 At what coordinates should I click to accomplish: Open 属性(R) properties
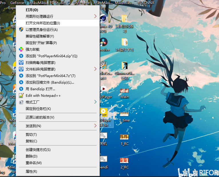(x=57, y=171)
